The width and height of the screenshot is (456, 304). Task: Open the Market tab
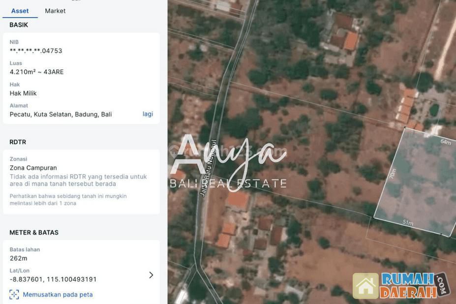coord(55,11)
